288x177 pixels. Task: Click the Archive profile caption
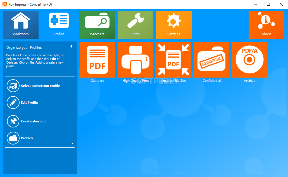point(249,81)
